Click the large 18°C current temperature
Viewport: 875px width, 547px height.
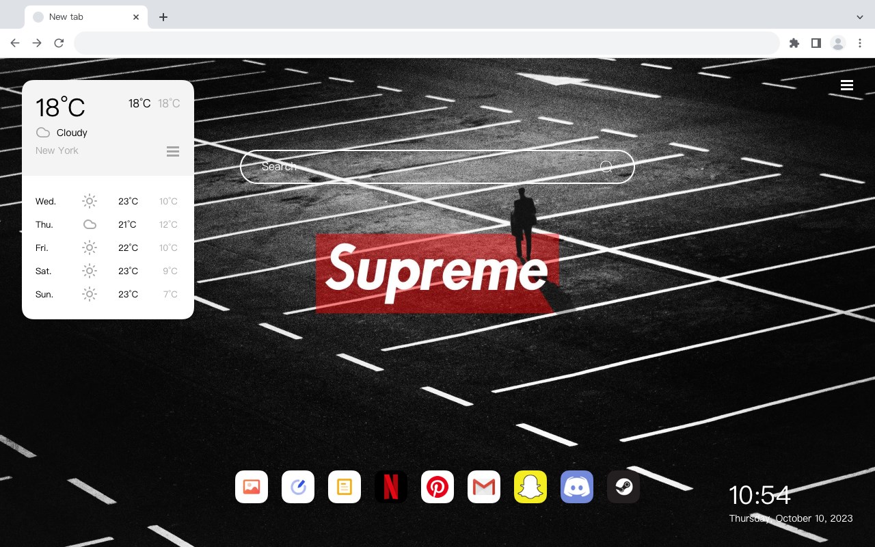click(x=60, y=107)
